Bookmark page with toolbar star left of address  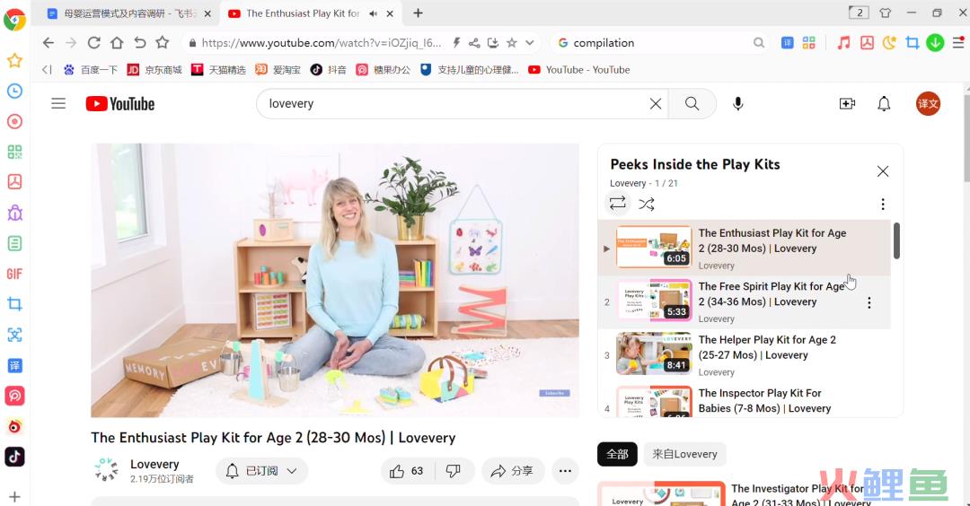pos(162,42)
